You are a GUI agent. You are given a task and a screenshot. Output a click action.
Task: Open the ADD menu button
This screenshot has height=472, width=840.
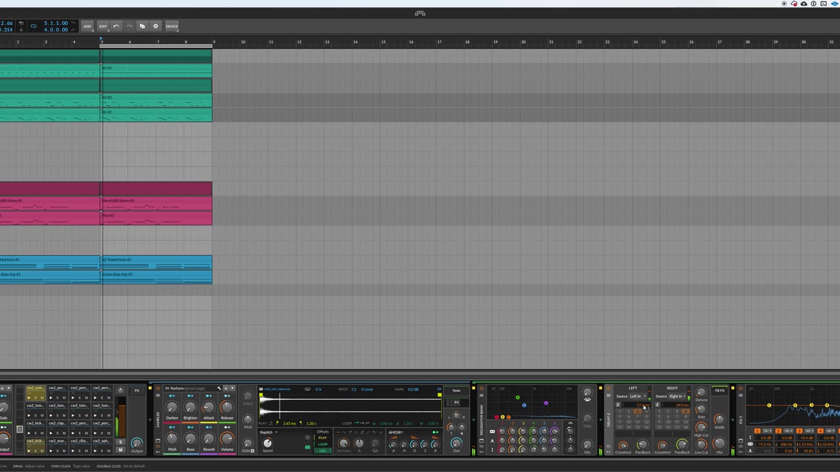click(87, 26)
